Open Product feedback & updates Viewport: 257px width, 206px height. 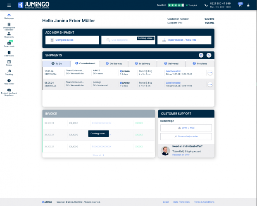pyautogui.click(x=9, y=92)
